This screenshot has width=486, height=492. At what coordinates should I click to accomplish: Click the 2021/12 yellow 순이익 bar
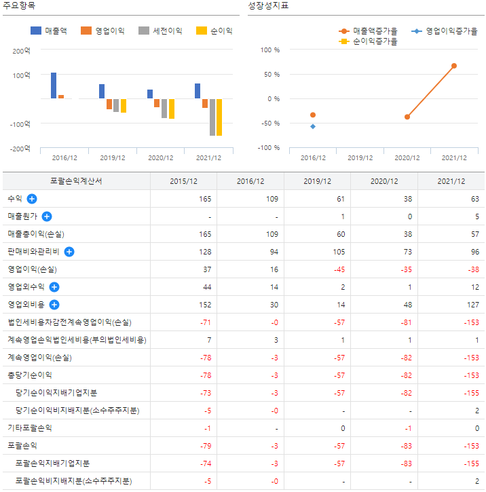(x=219, y=117)
